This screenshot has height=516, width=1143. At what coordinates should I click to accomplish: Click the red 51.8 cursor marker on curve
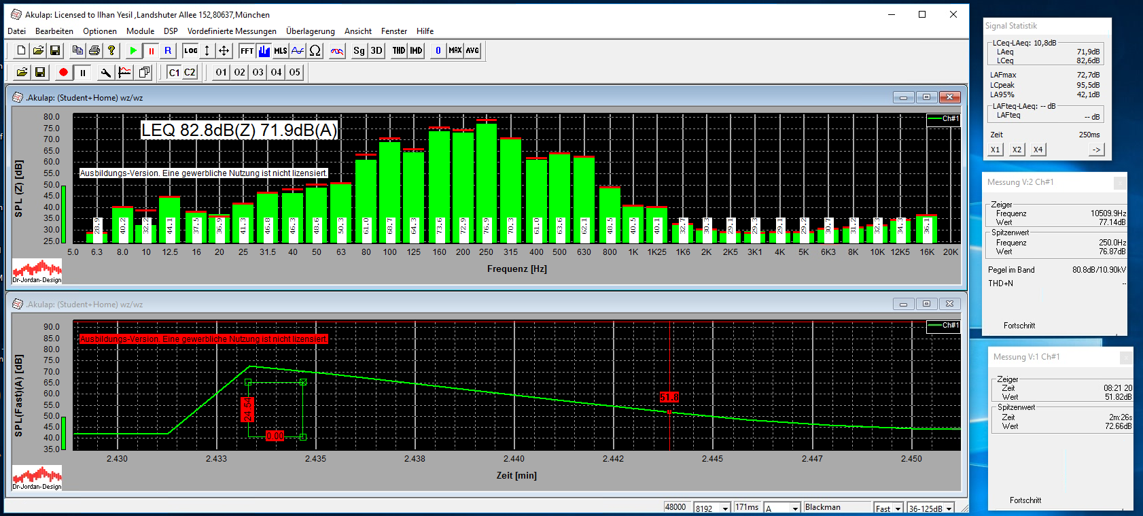pos(669,398)
